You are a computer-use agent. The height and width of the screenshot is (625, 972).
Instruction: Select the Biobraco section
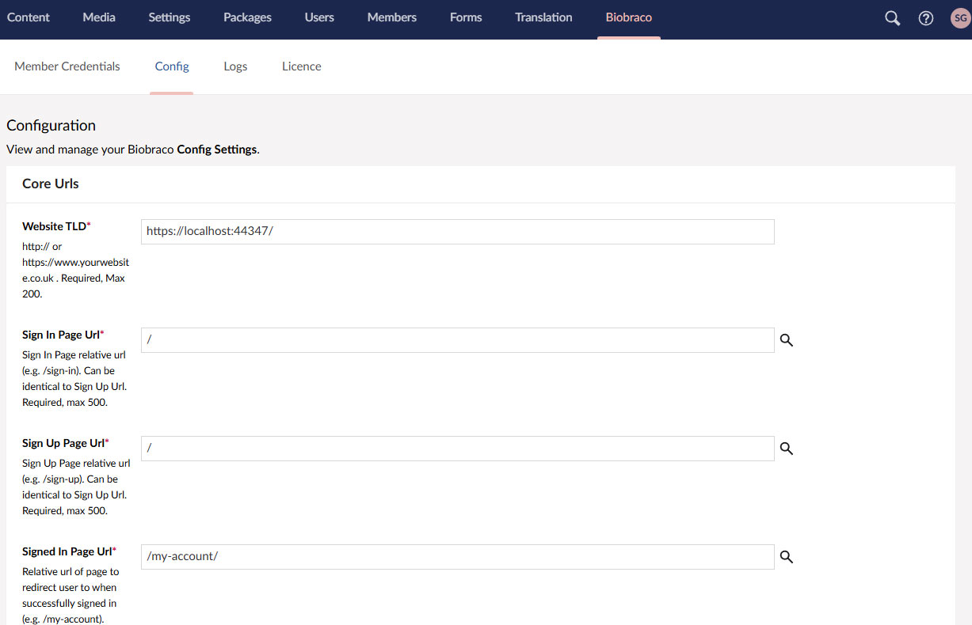coord(629,17)
